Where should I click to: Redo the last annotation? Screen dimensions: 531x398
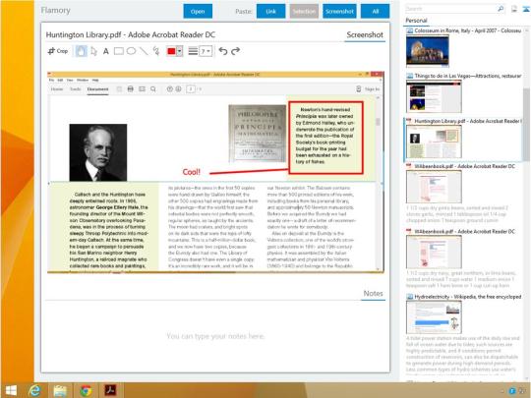pos(235,51)
